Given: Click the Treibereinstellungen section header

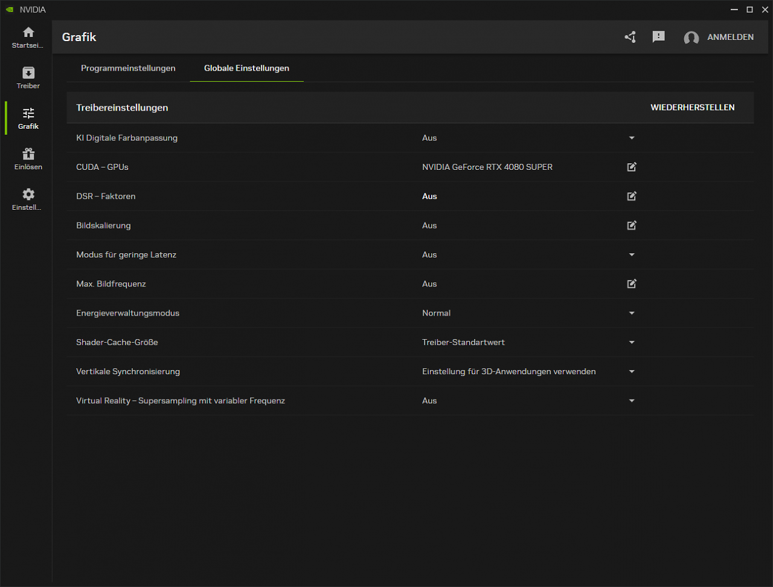Looking at the screenshot, I should (122, 108).
